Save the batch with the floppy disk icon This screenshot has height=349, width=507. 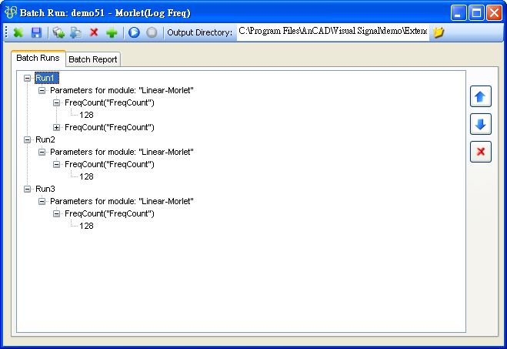pos(35,32)
